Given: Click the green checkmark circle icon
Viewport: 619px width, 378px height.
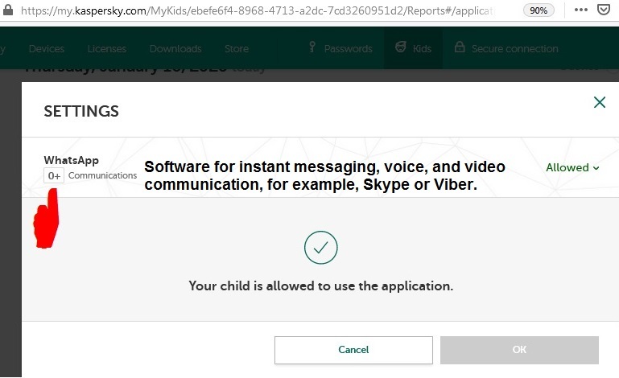Looking at the screenshot, I should point(320,248).
